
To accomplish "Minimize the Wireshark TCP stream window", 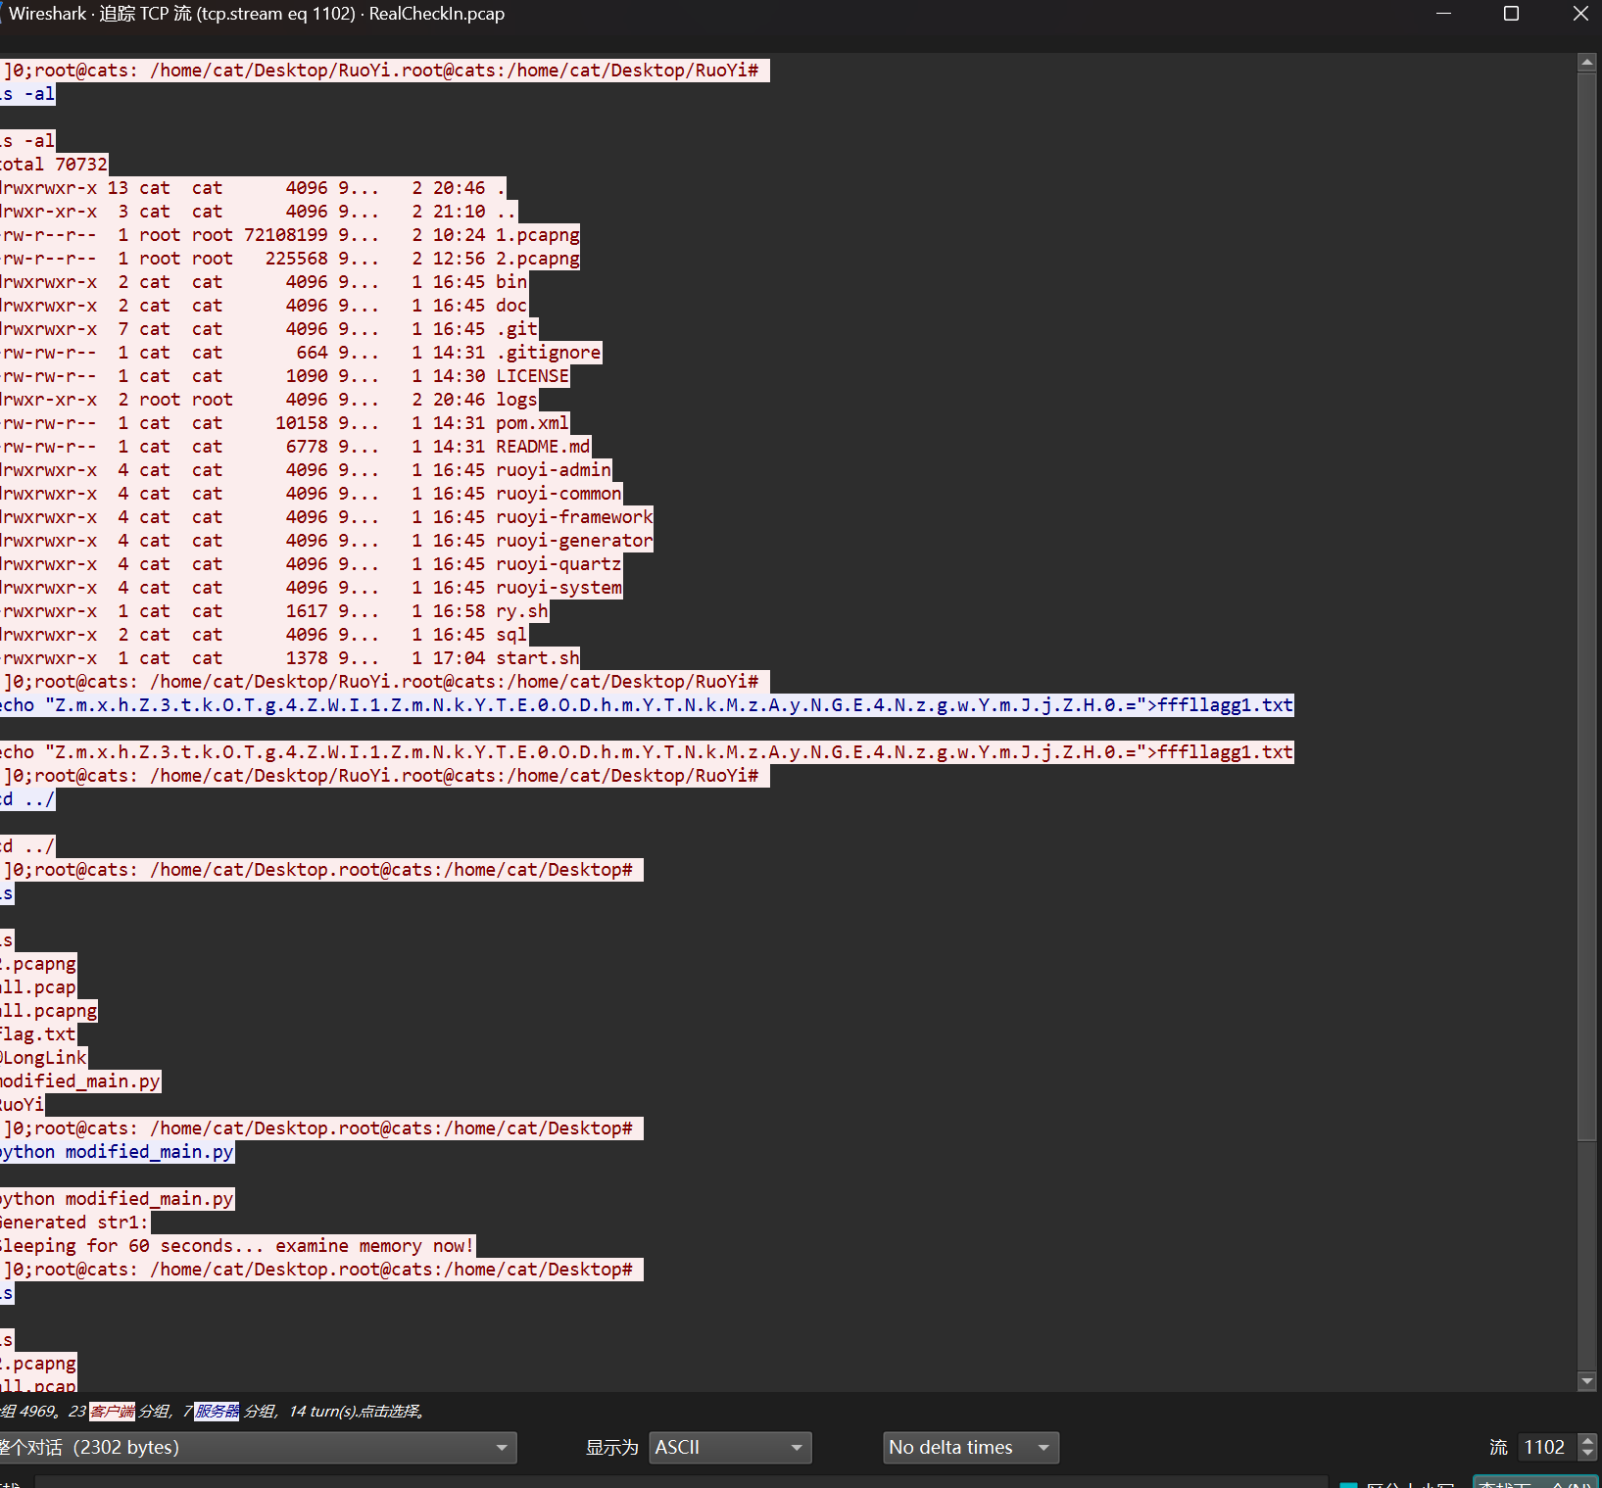I will click(x=1443, y=14).
